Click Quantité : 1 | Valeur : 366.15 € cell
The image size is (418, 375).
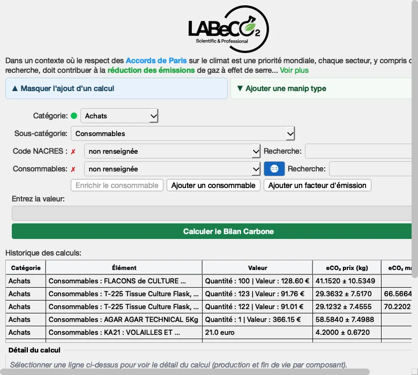coord(258,319)
